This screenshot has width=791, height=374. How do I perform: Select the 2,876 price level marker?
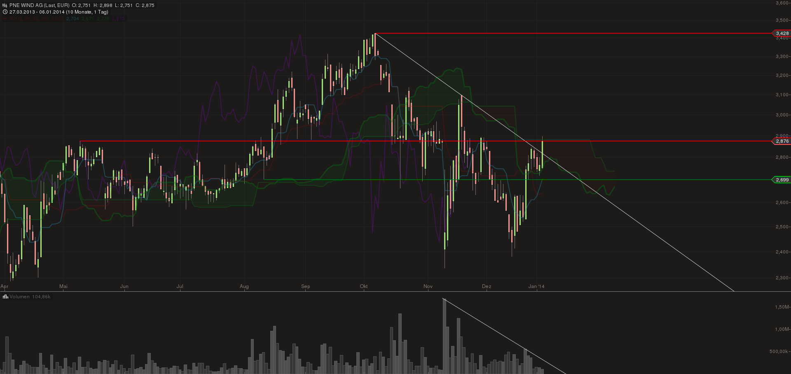click(781, 141)
